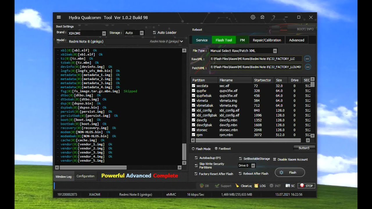Screen dimensions: 372x209
Task: Click the partition table horizontal scrollbar
Action: [x=248, y=140]
